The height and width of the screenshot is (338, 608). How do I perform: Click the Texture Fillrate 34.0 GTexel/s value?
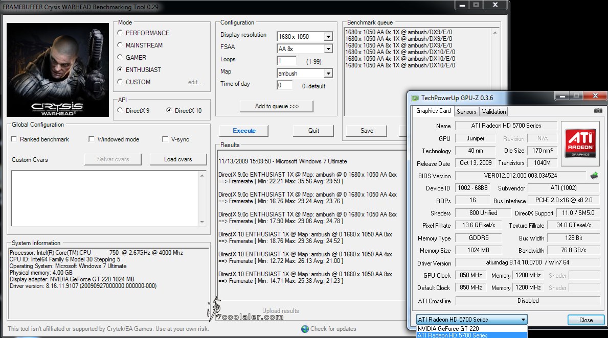[574, 225]
